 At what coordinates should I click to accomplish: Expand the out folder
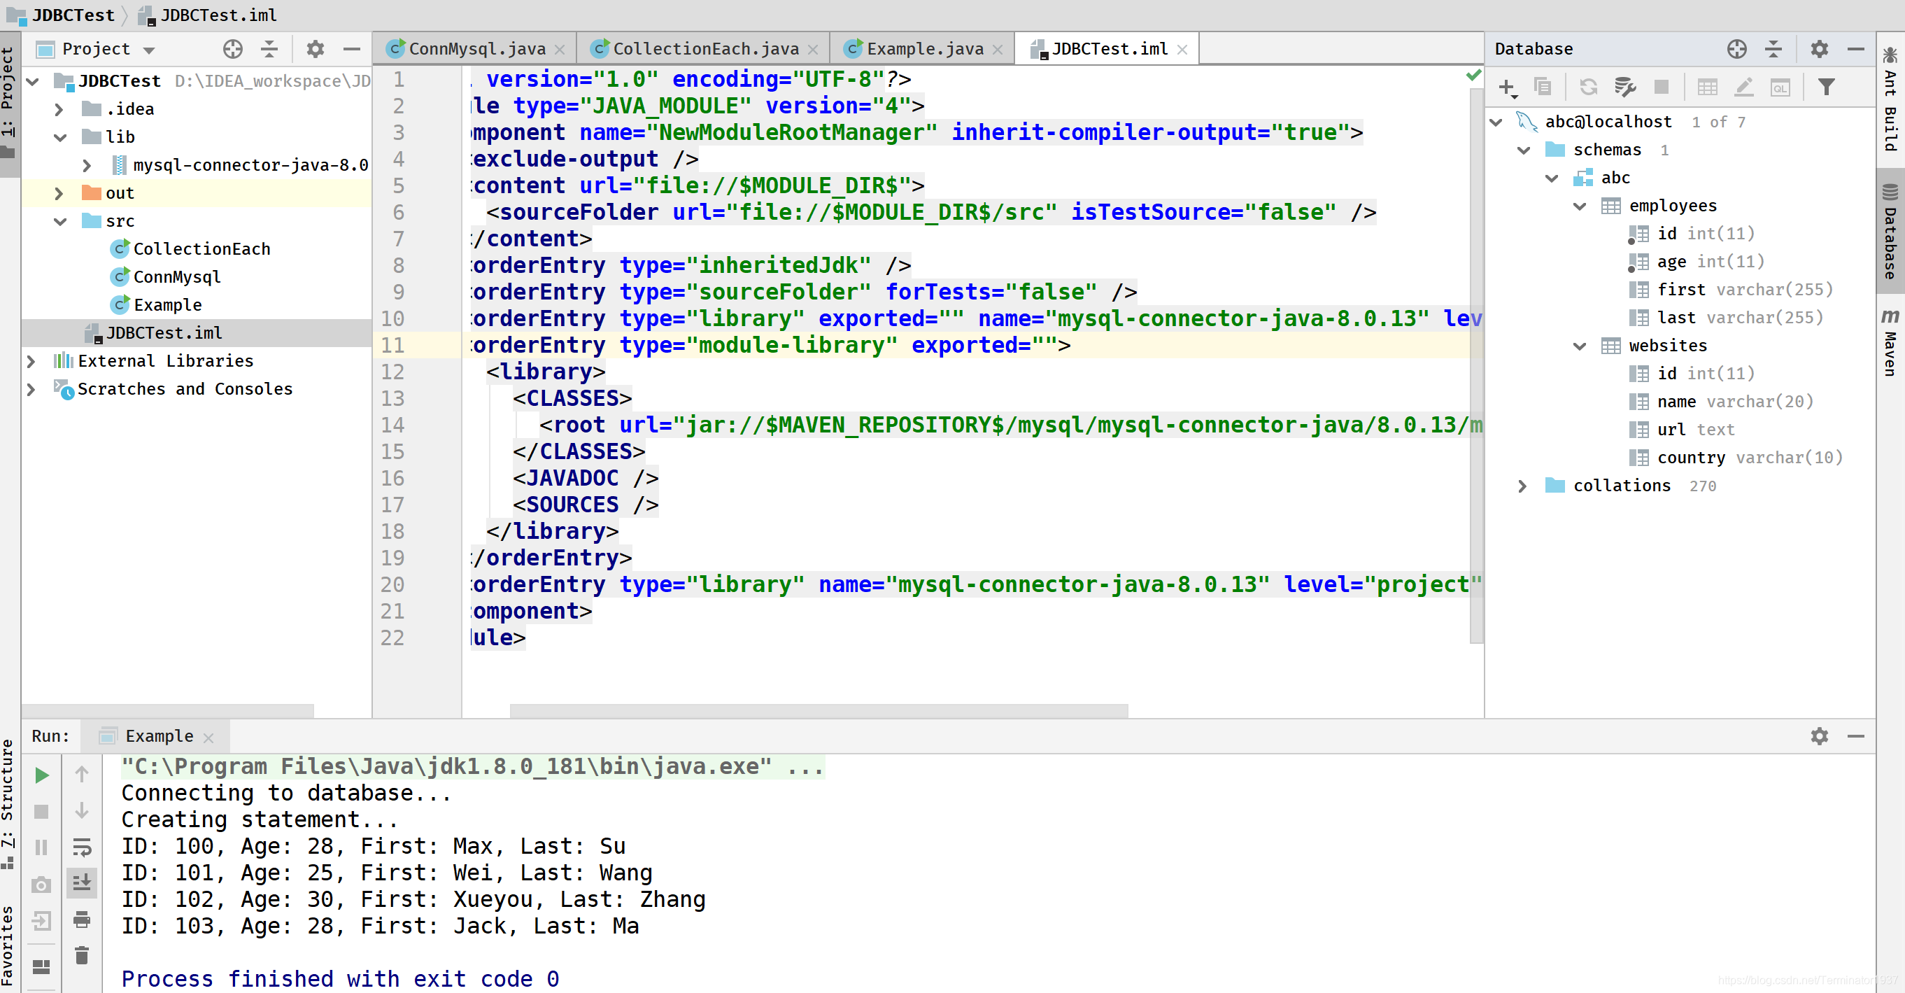(59, 193)
